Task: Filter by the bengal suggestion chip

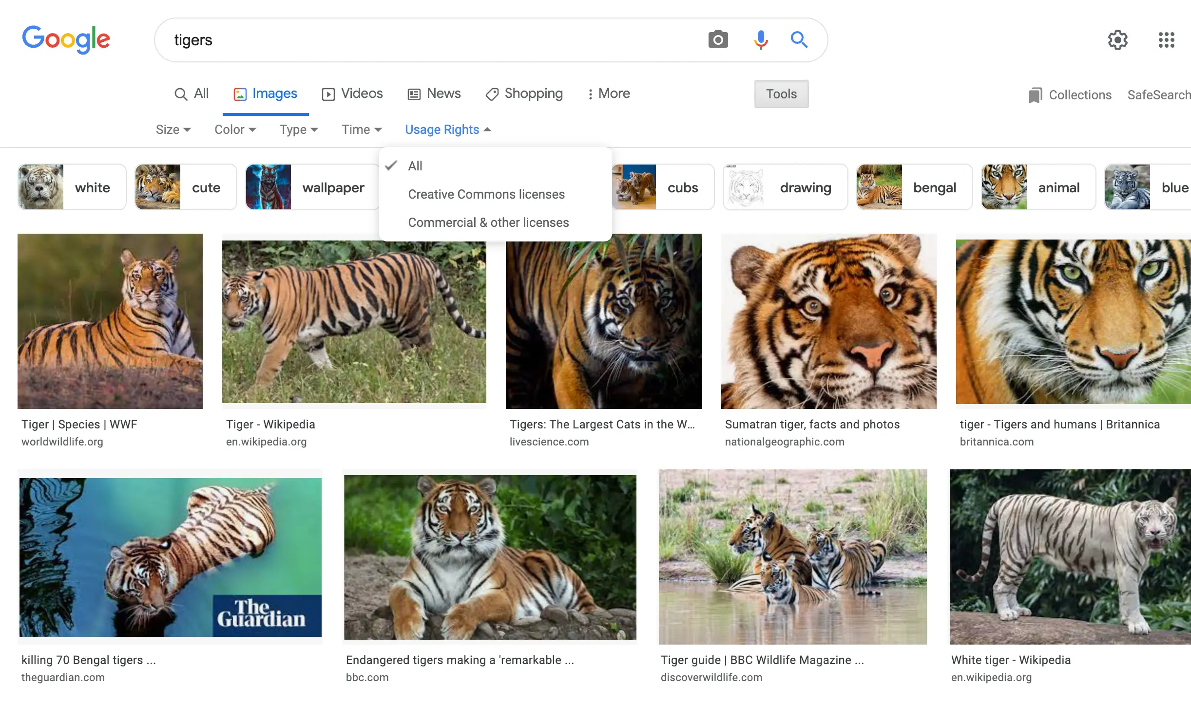Action: tap(914, 187)
